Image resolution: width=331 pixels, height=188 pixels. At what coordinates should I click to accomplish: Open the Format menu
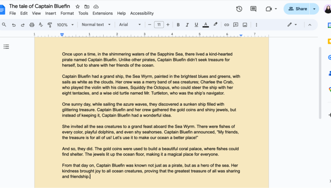(67, 13)
